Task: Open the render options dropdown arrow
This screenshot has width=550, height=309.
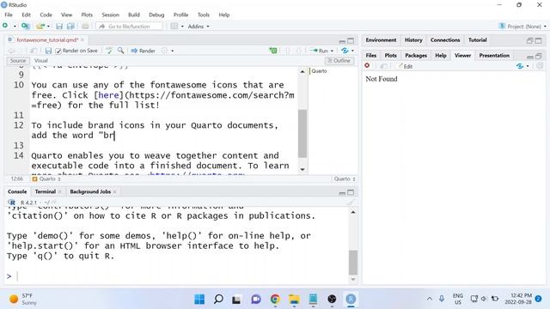Action: click(x=172, y=51)
